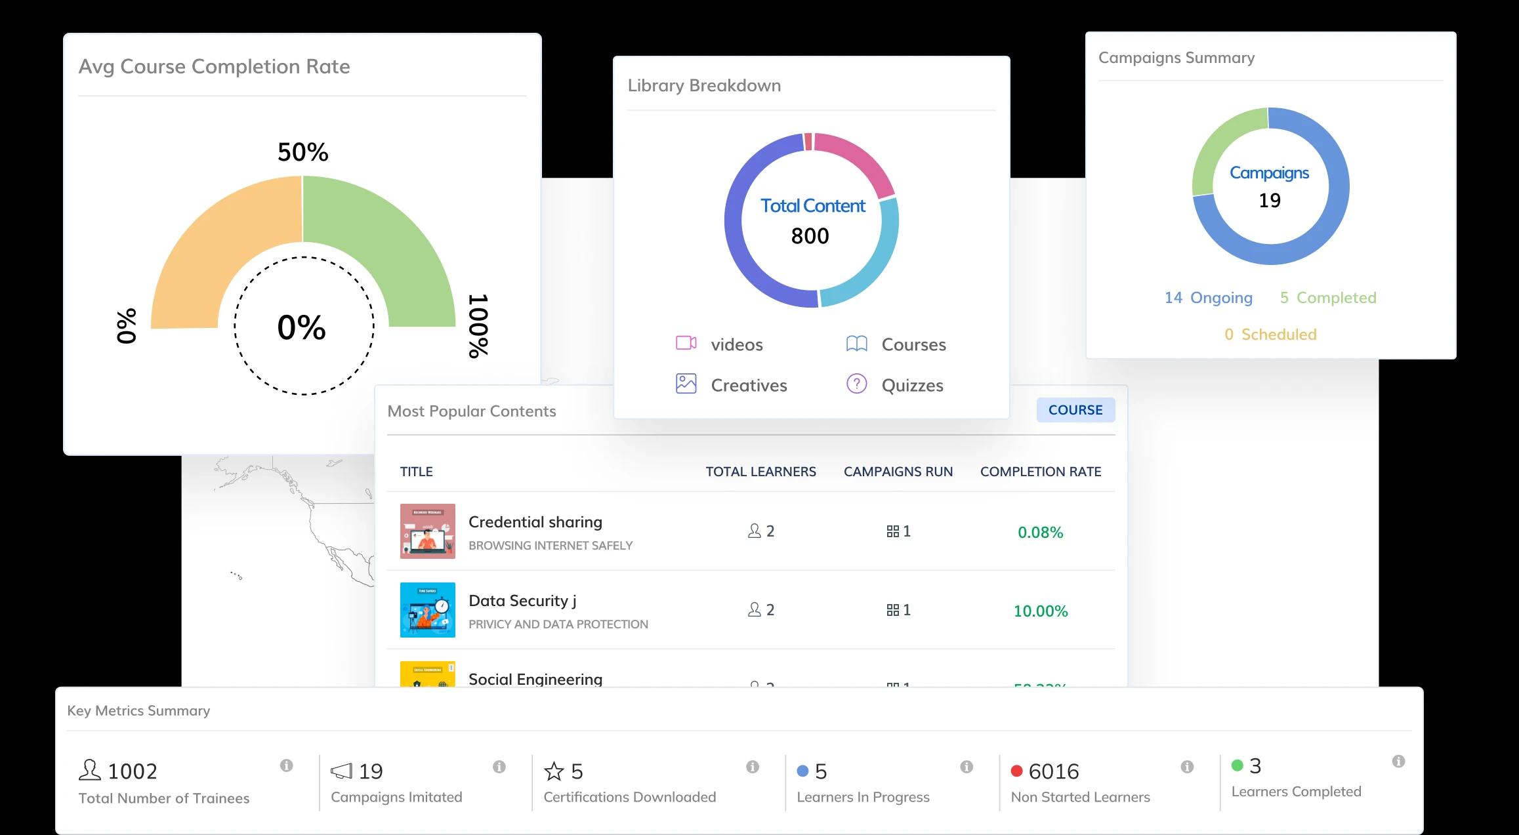This screenshot has width=1519, height=835.
Task: Click the 14 Ongoing campaigns legend
Action: [1209, 298]
